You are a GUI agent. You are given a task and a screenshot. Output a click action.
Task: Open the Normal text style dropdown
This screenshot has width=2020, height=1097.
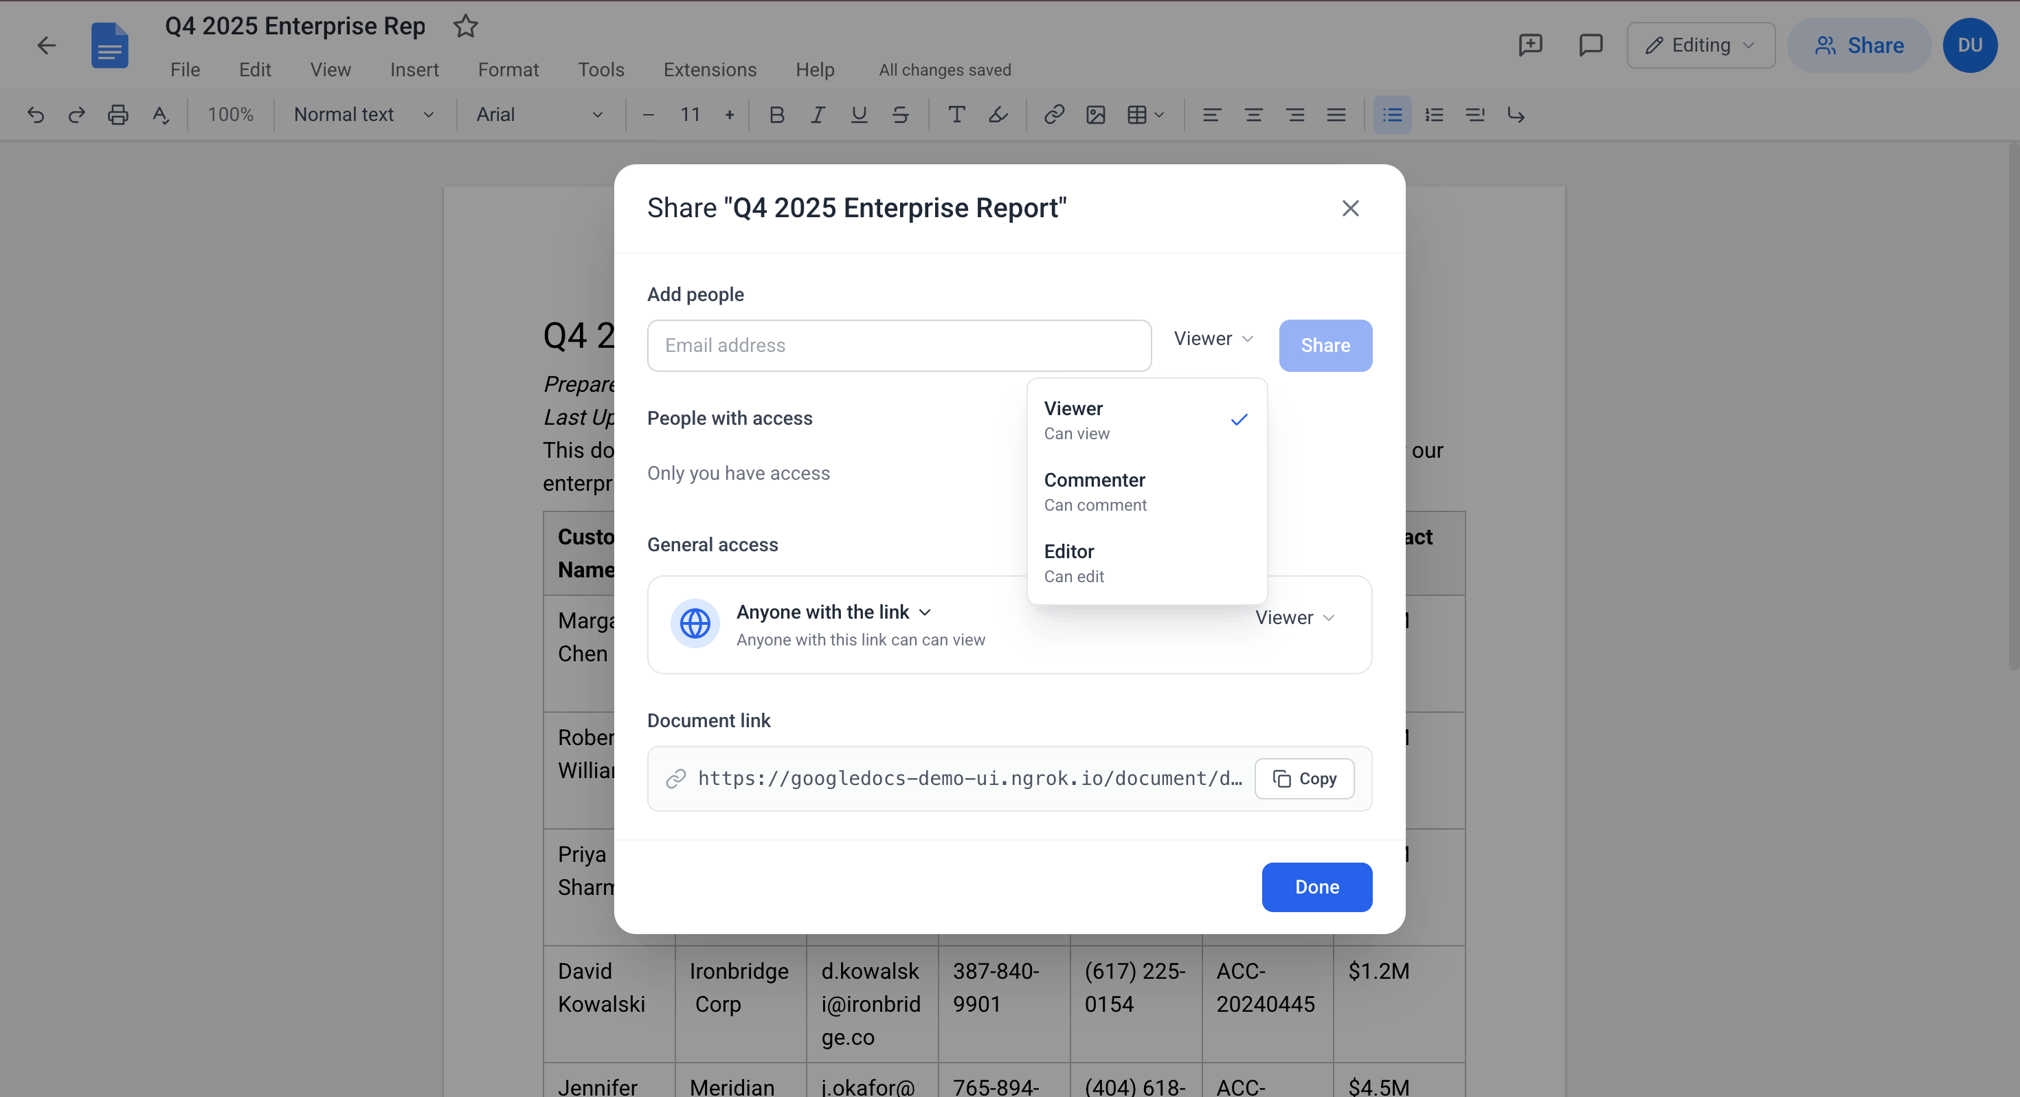363,115
